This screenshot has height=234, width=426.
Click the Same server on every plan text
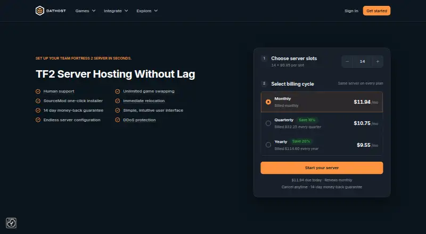click(x=361, y=83)
